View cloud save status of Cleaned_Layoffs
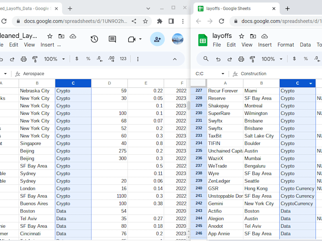Viewport: 322px width, 241px height. click(73, 36)
